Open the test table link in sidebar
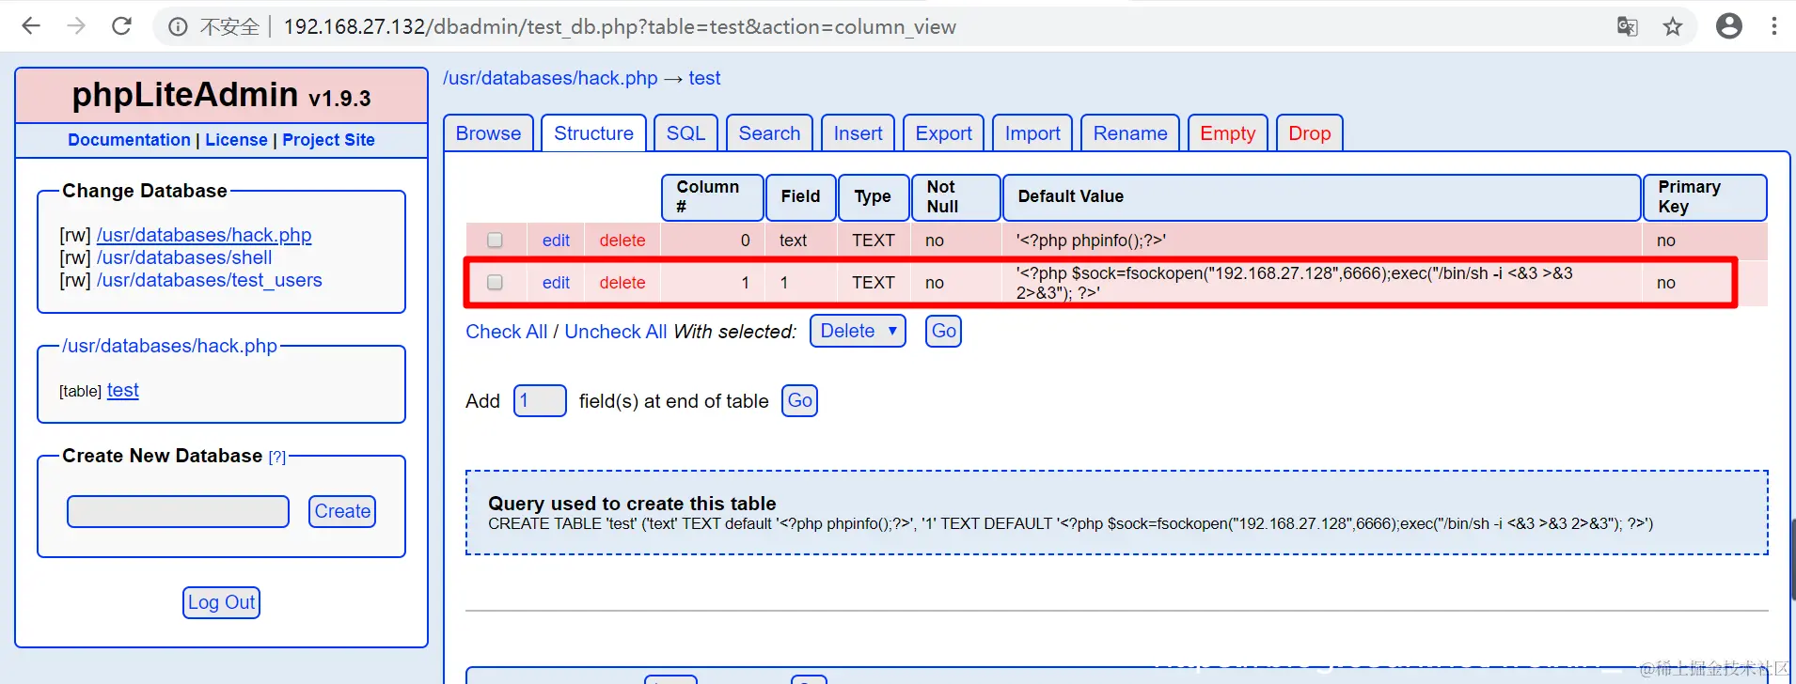Screen dimensions: 1796x684 [122, 390]
